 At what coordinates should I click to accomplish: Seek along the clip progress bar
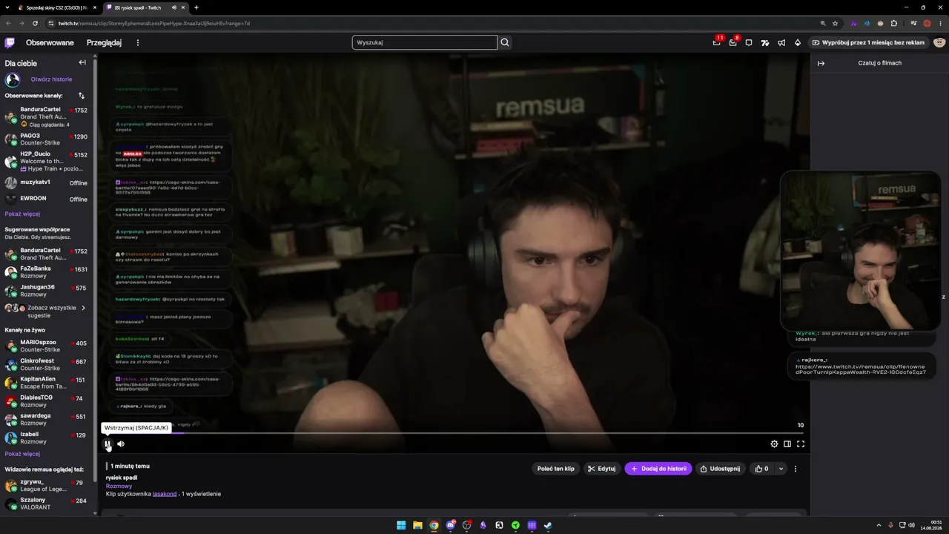[x=454, y=433]
